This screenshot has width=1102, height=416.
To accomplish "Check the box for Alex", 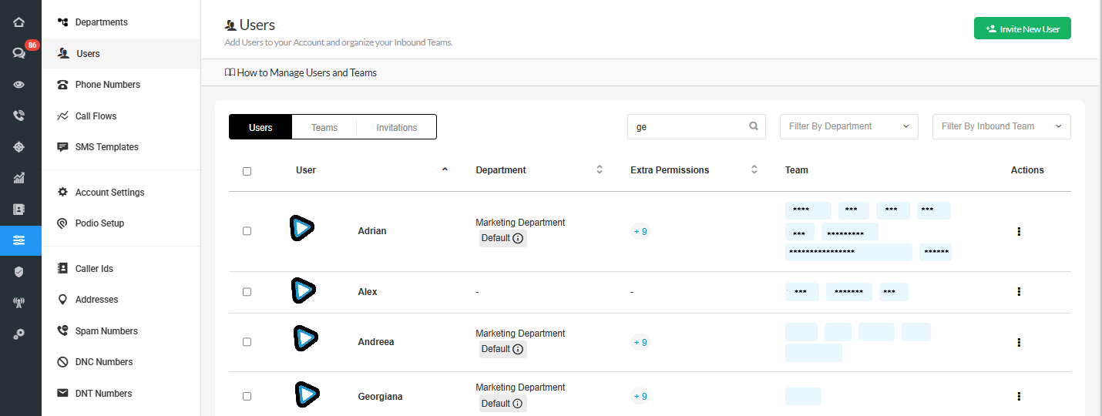I will (x=247, y=292).
